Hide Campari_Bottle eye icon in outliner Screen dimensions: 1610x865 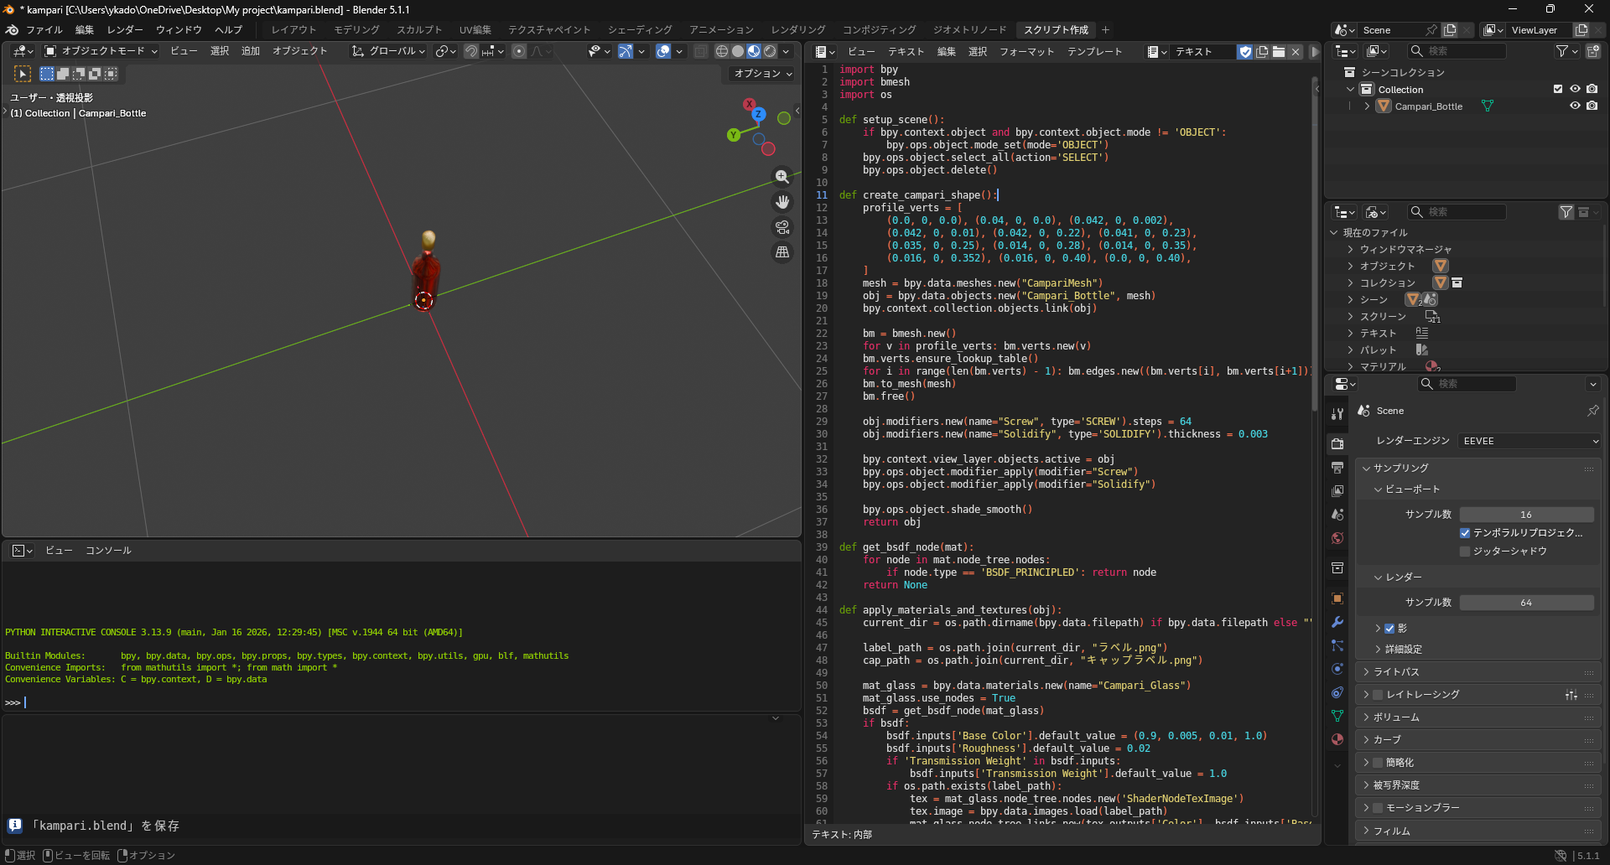point(1575,106)
